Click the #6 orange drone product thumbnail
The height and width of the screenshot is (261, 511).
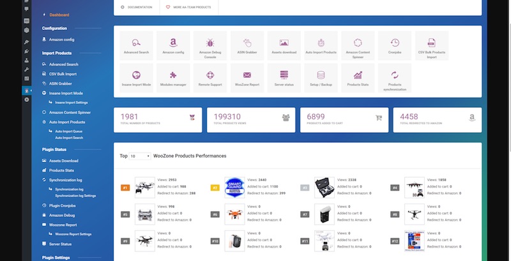tap(234, 214)
